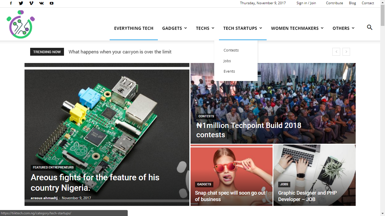Switch to the EVERYTHING TECH menu item
Viewport: 385px width, 216px height.
(x=134, y=28)
